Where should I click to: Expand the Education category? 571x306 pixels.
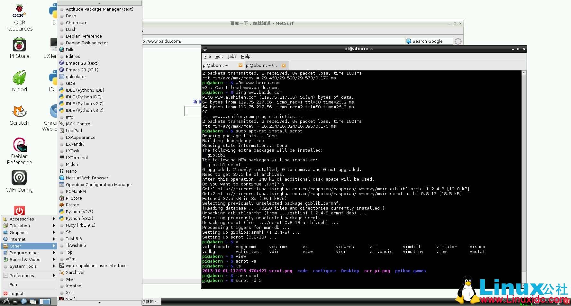point(29,226)
